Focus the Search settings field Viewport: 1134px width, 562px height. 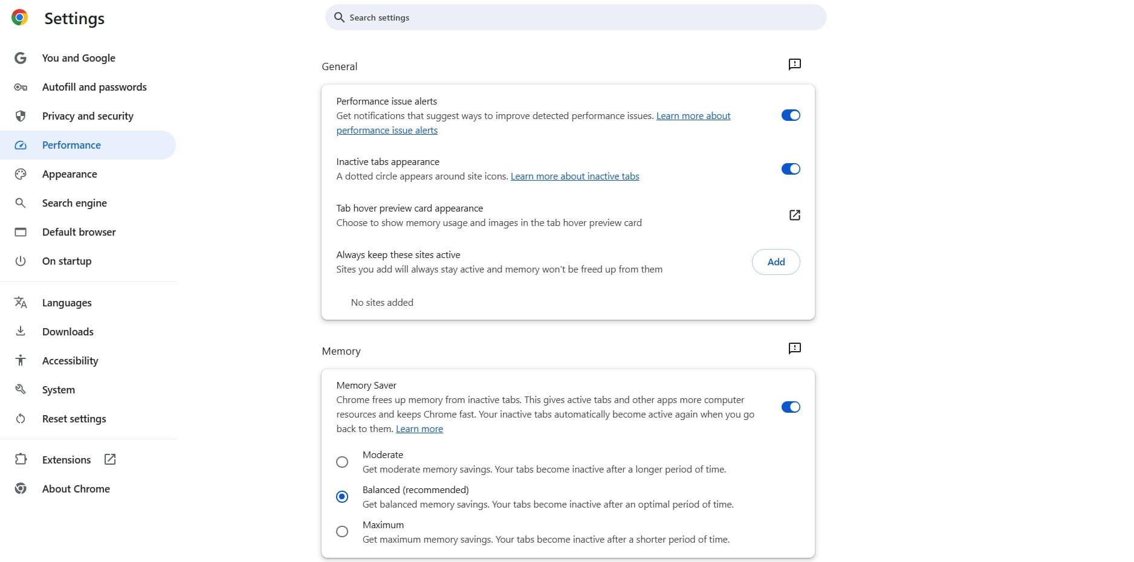[574, 18]
